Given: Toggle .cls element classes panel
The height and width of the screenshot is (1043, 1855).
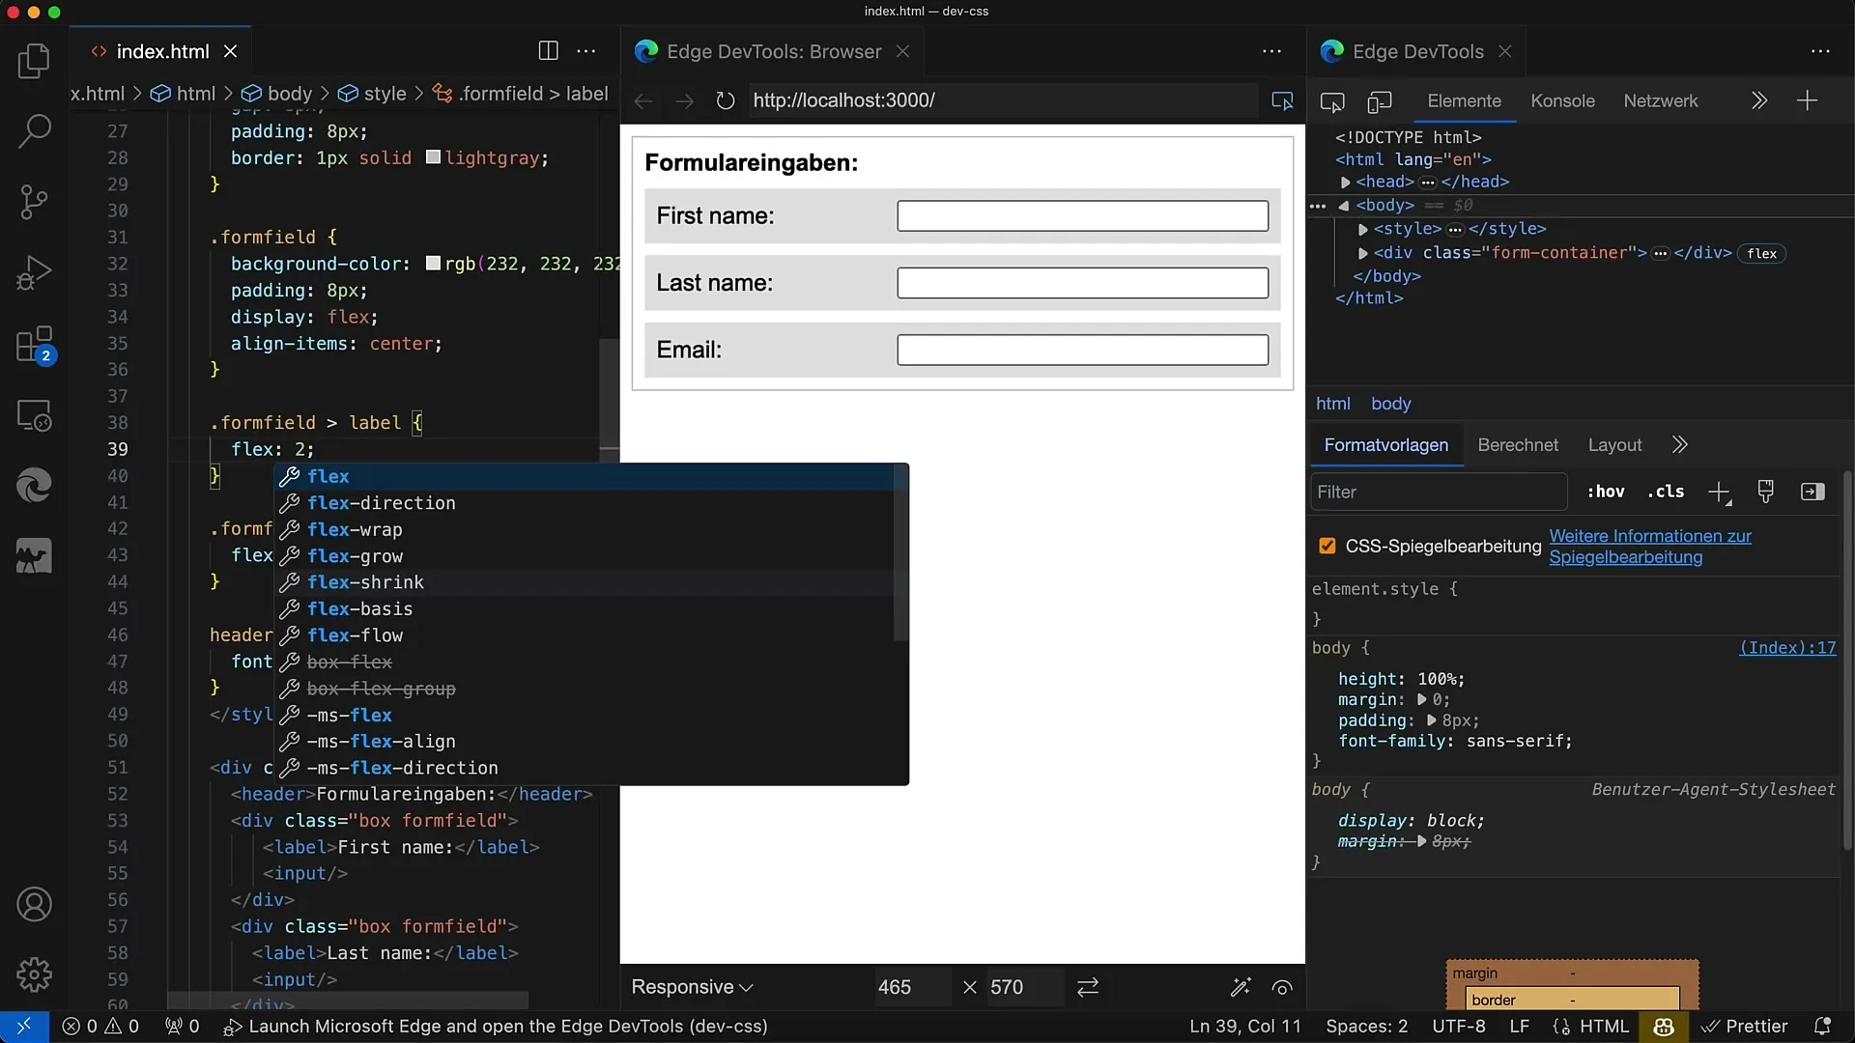Looking at the screenshot, I should click(1666, 492).
